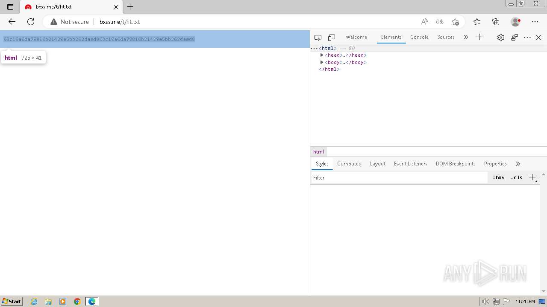Open Read aloud icon in address bar

tap(424, 22)
